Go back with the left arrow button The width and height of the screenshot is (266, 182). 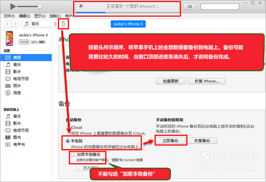pos(7,24)
